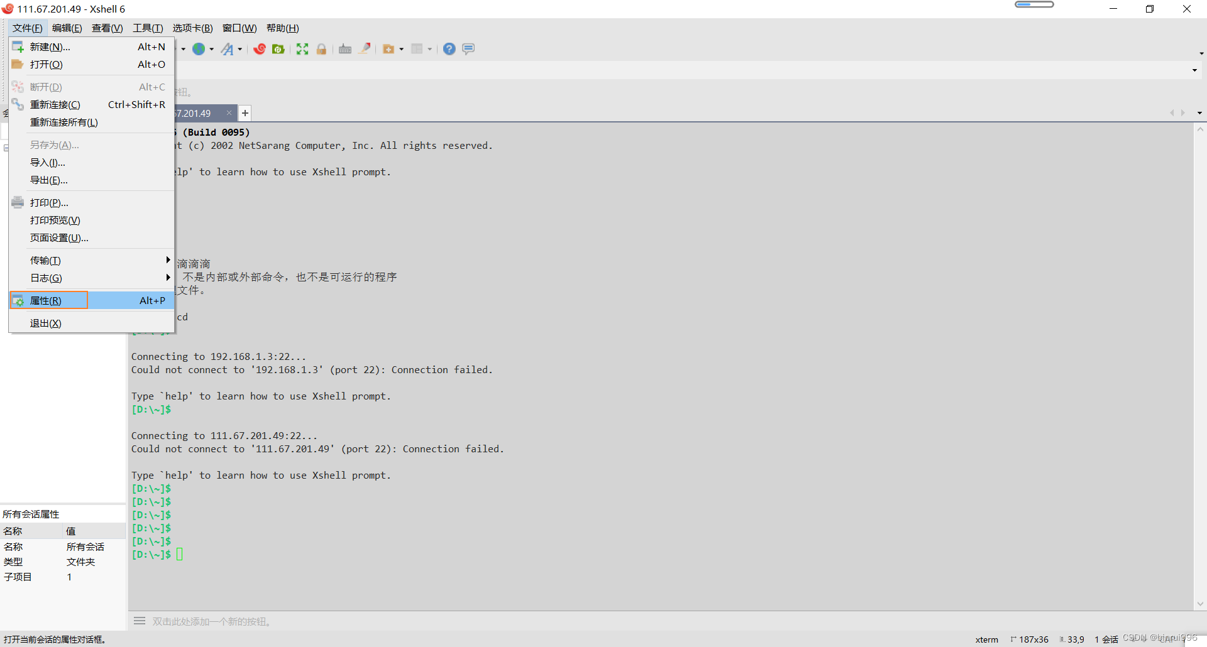
Task: Click 值 column header in properties
Action: pos(94,531)
